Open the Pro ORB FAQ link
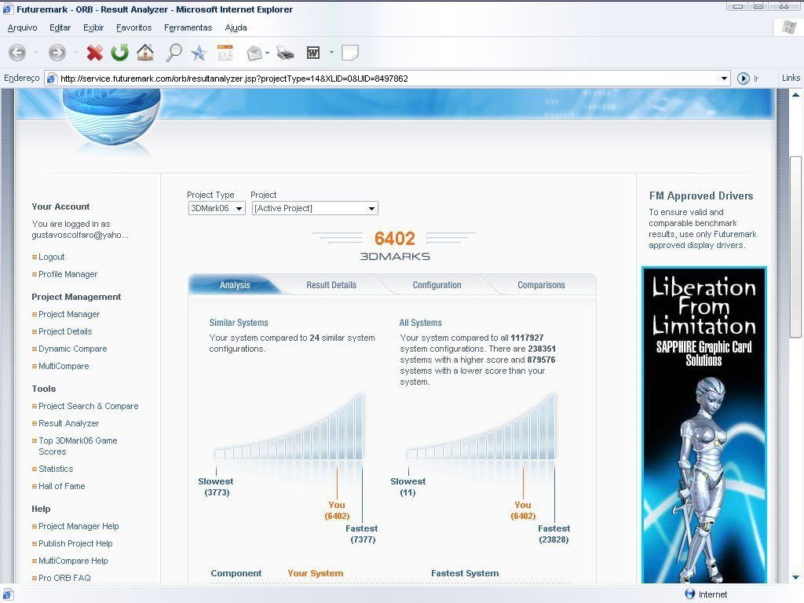Viewport: 804px width, 603px height. pyautogui.click(x=64, y=578)
